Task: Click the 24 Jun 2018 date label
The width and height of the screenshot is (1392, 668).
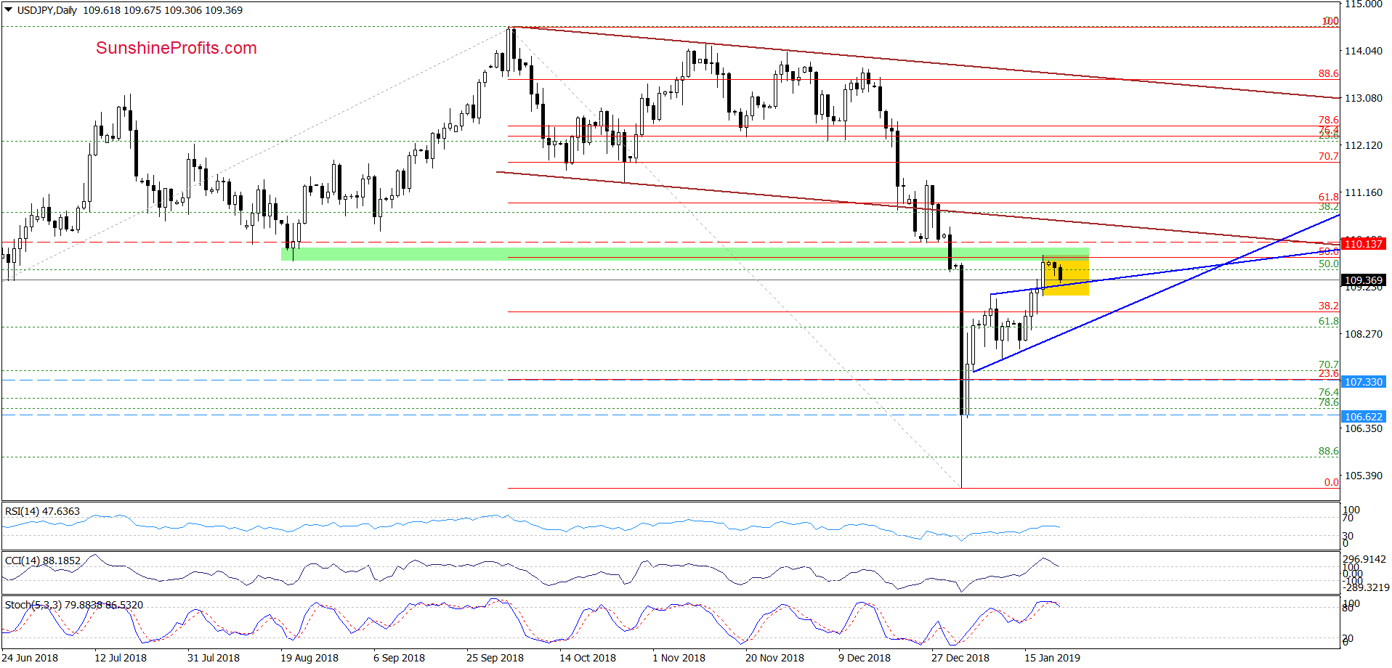Action: coord(30,658)
